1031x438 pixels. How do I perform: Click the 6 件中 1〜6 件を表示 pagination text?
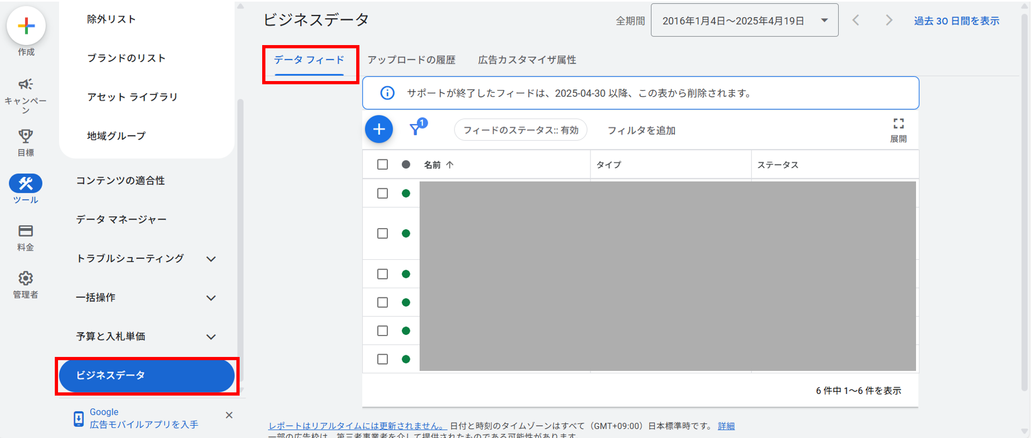[x=859, y=391]
